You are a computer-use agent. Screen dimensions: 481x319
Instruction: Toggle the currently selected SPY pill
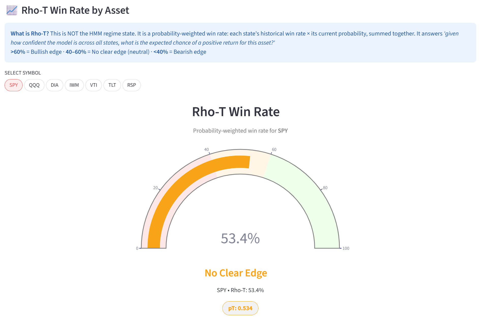(x=13, y=85)
